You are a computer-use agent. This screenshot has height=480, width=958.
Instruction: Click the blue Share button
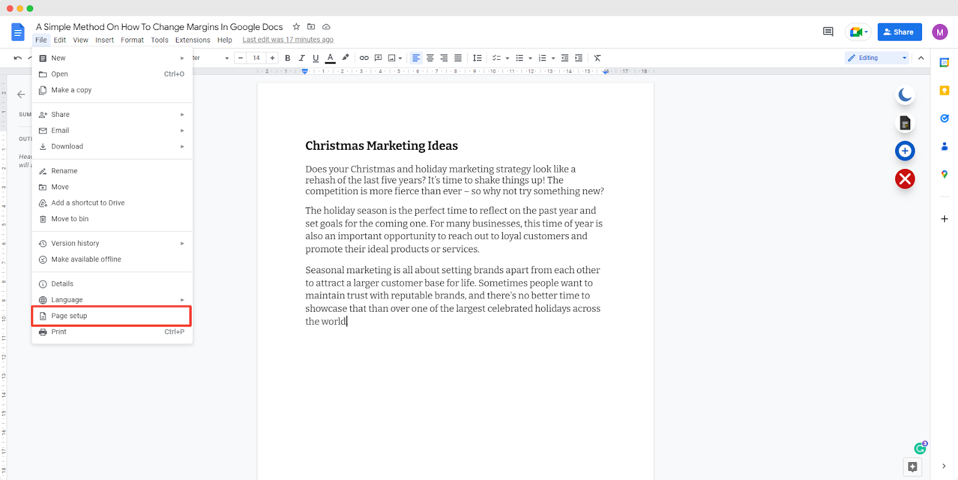pos(899,32)
